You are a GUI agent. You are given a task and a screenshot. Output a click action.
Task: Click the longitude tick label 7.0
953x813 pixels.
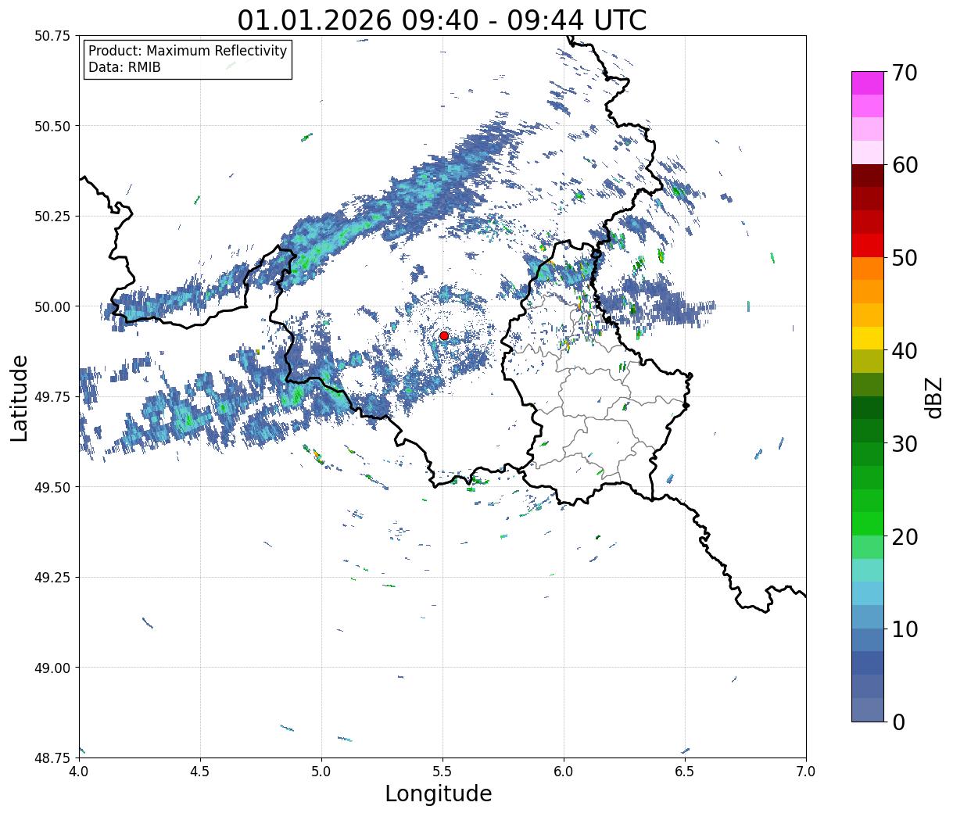[x=806, y=772]
